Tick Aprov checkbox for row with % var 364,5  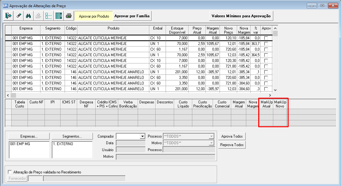266,55
